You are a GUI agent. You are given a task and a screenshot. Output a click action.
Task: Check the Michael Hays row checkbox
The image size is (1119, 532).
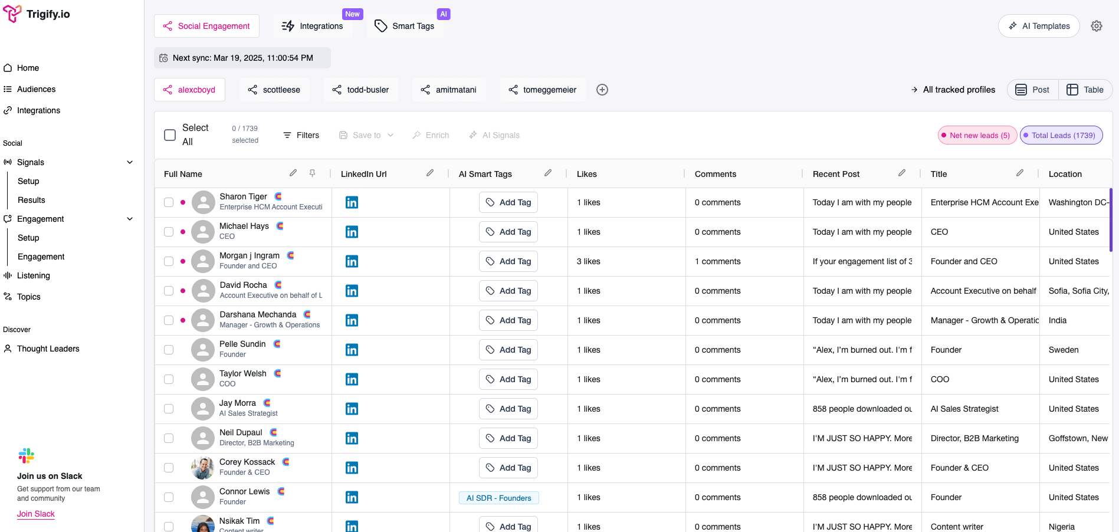click(x=169, y=232)
